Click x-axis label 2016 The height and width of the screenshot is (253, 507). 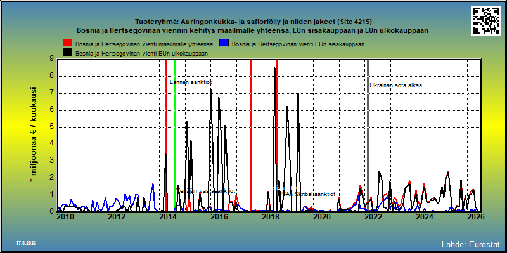point(219,217)
